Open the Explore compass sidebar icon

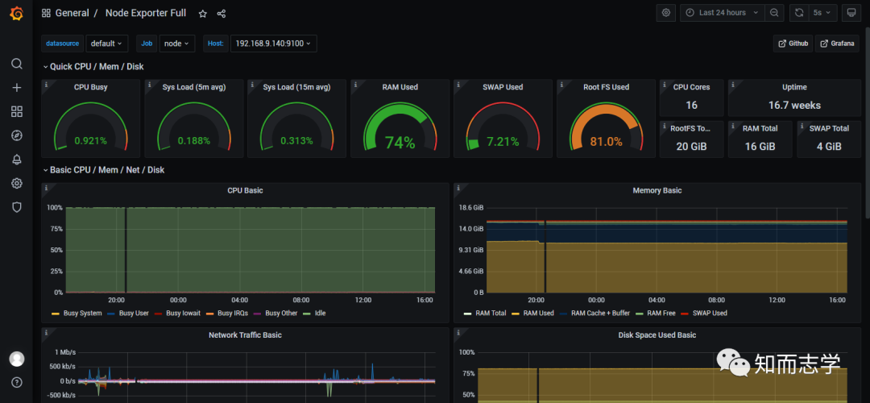click(x=17, y=135)
